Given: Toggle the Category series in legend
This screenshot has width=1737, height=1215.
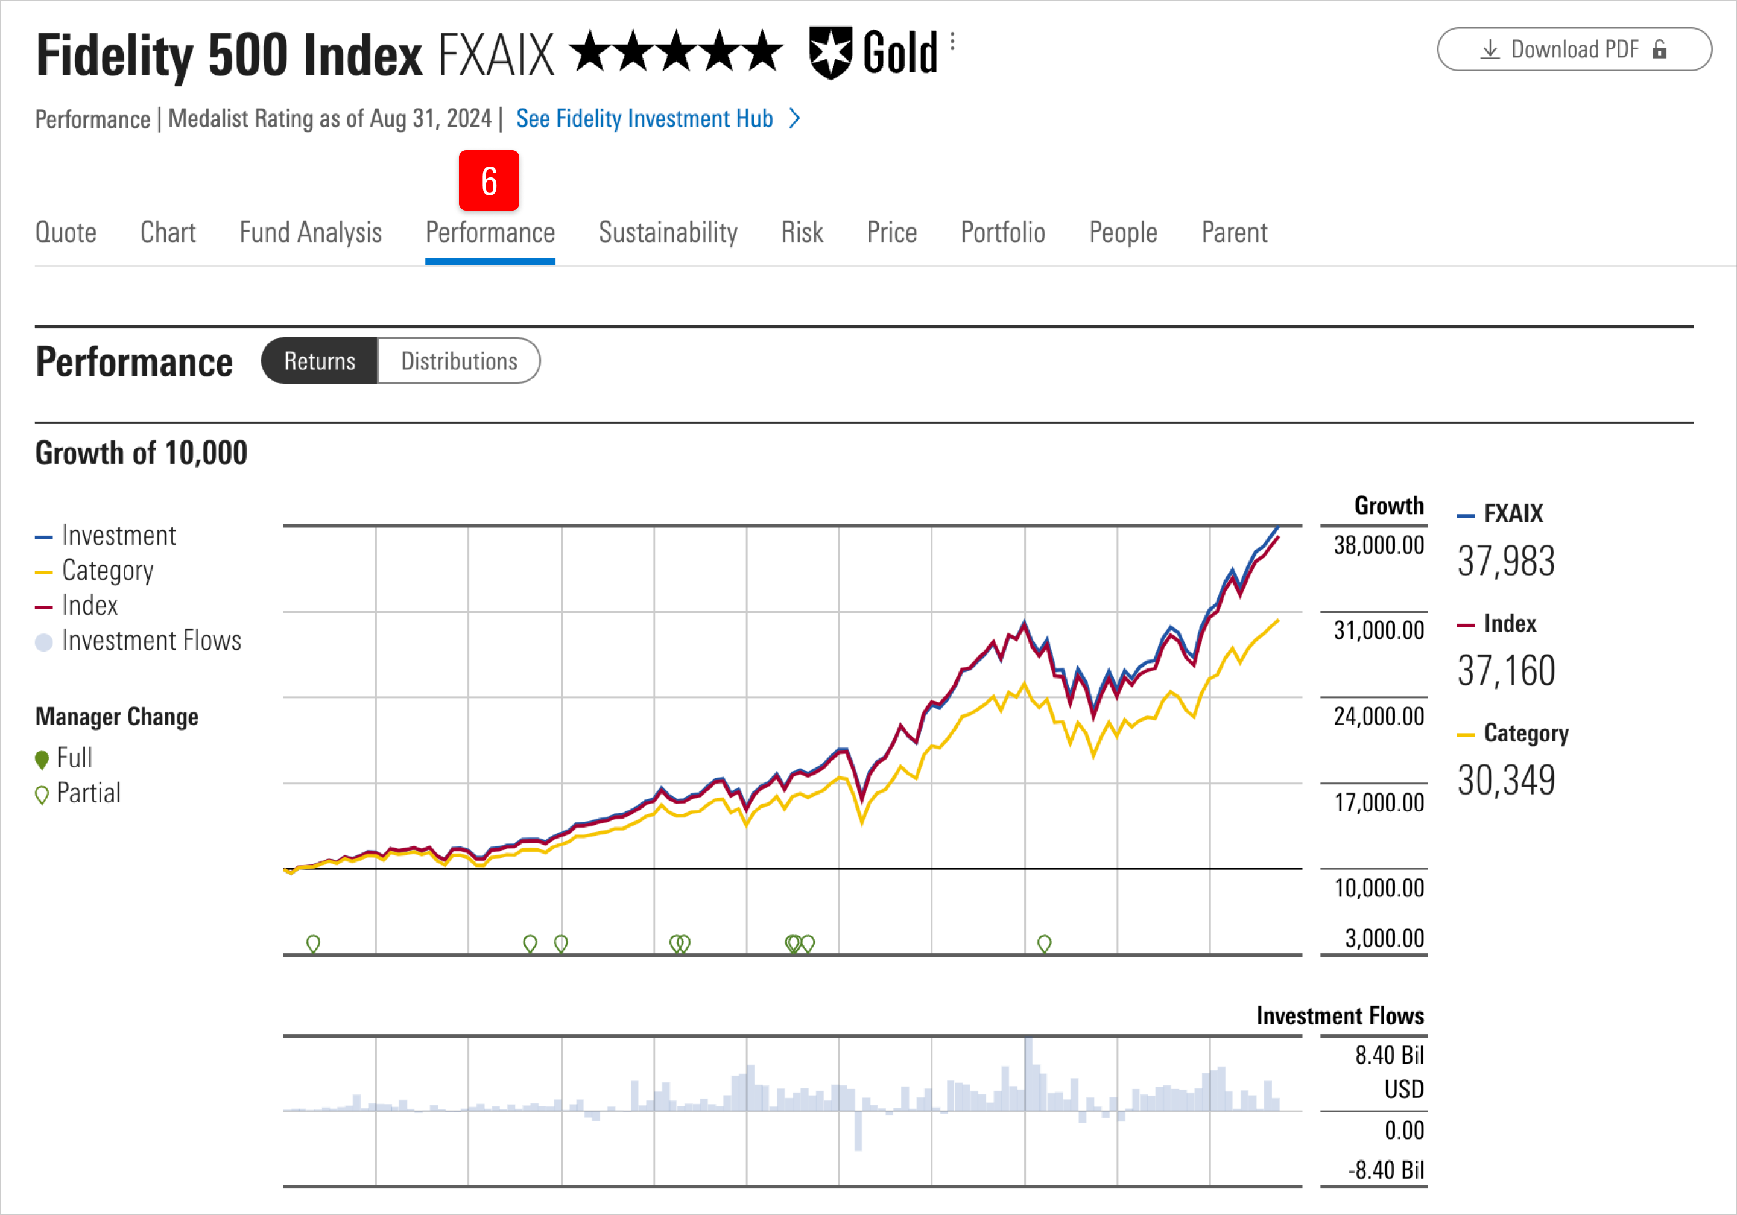Looking at the screenshot, I should pyautogui.click(x=106, y=571).
